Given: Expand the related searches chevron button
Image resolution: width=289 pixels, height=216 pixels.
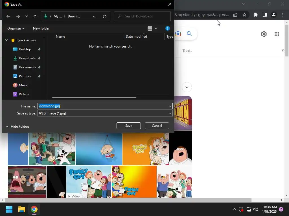Looking at the screenshot, I should [x=187, y=87].
